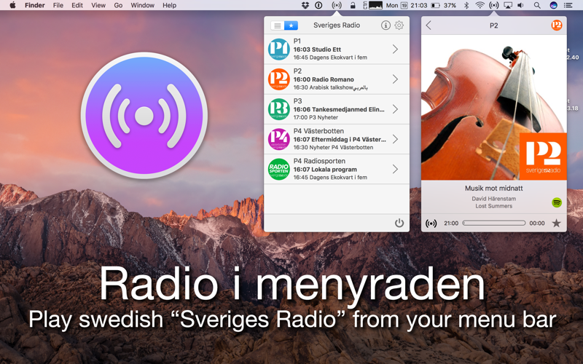
Task: Click the Radiosporten channel logo
Action: coord(279,170)
